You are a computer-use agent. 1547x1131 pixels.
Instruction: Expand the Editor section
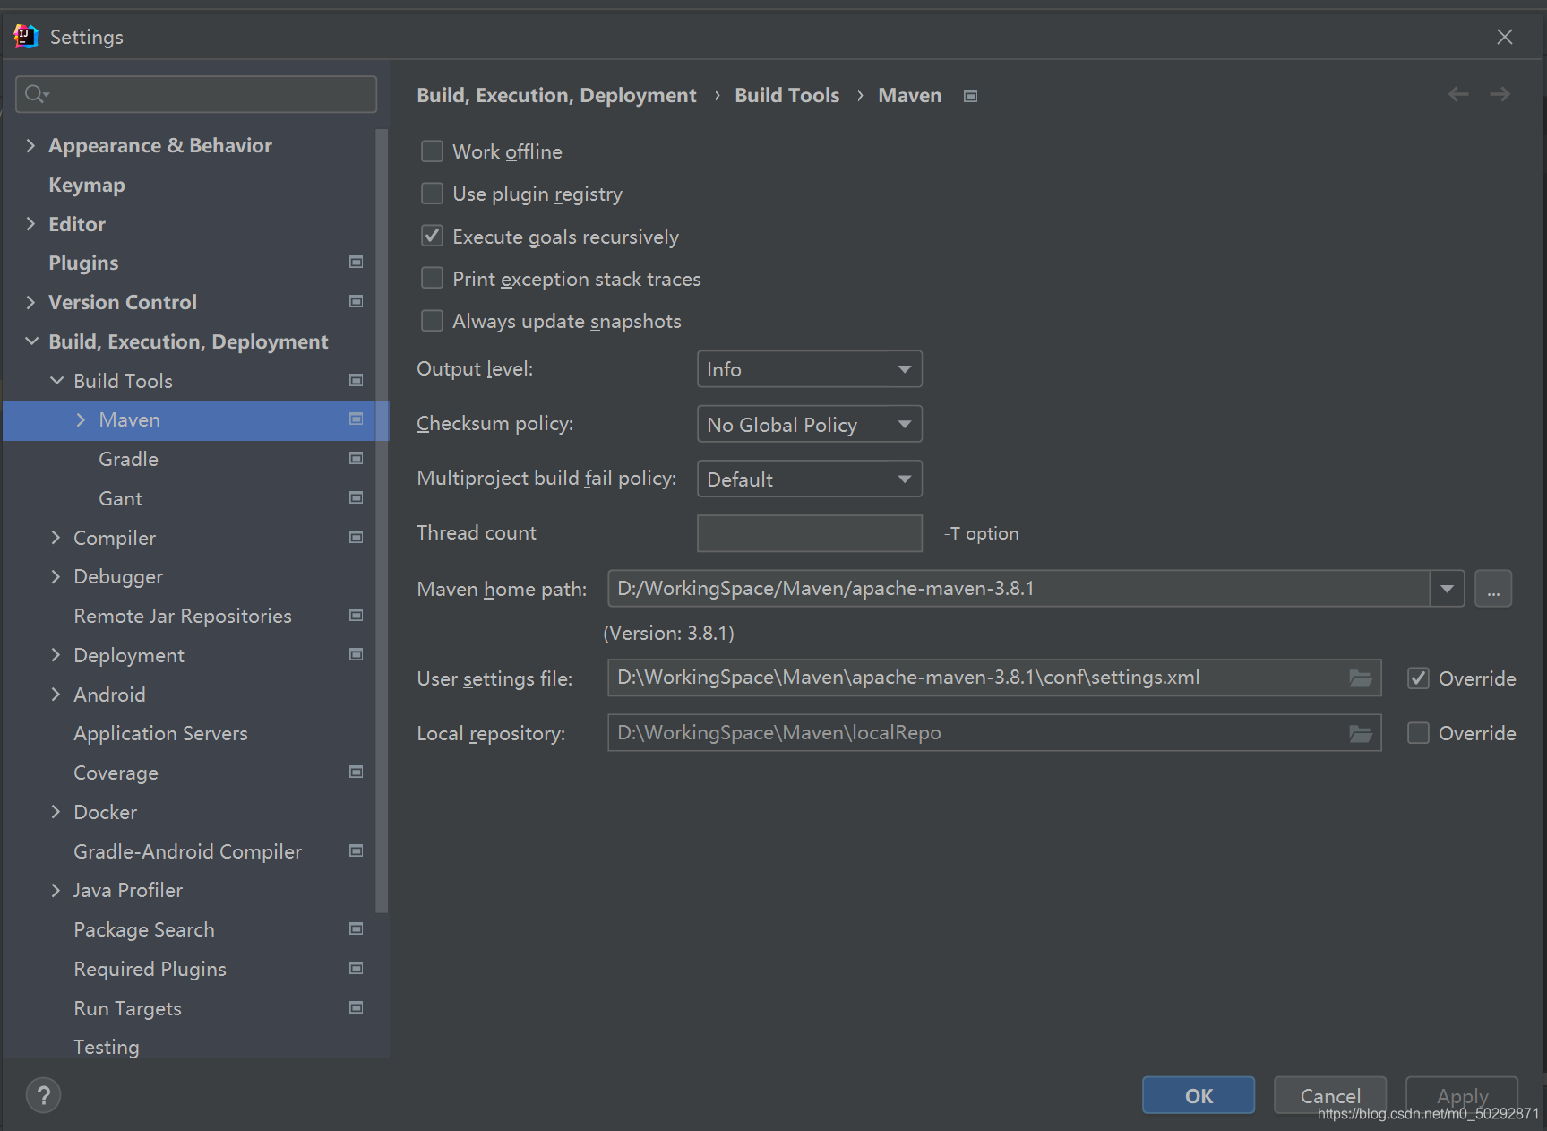30,224
